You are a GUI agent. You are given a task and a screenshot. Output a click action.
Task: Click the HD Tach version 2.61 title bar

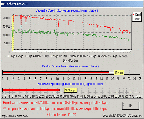72,4
